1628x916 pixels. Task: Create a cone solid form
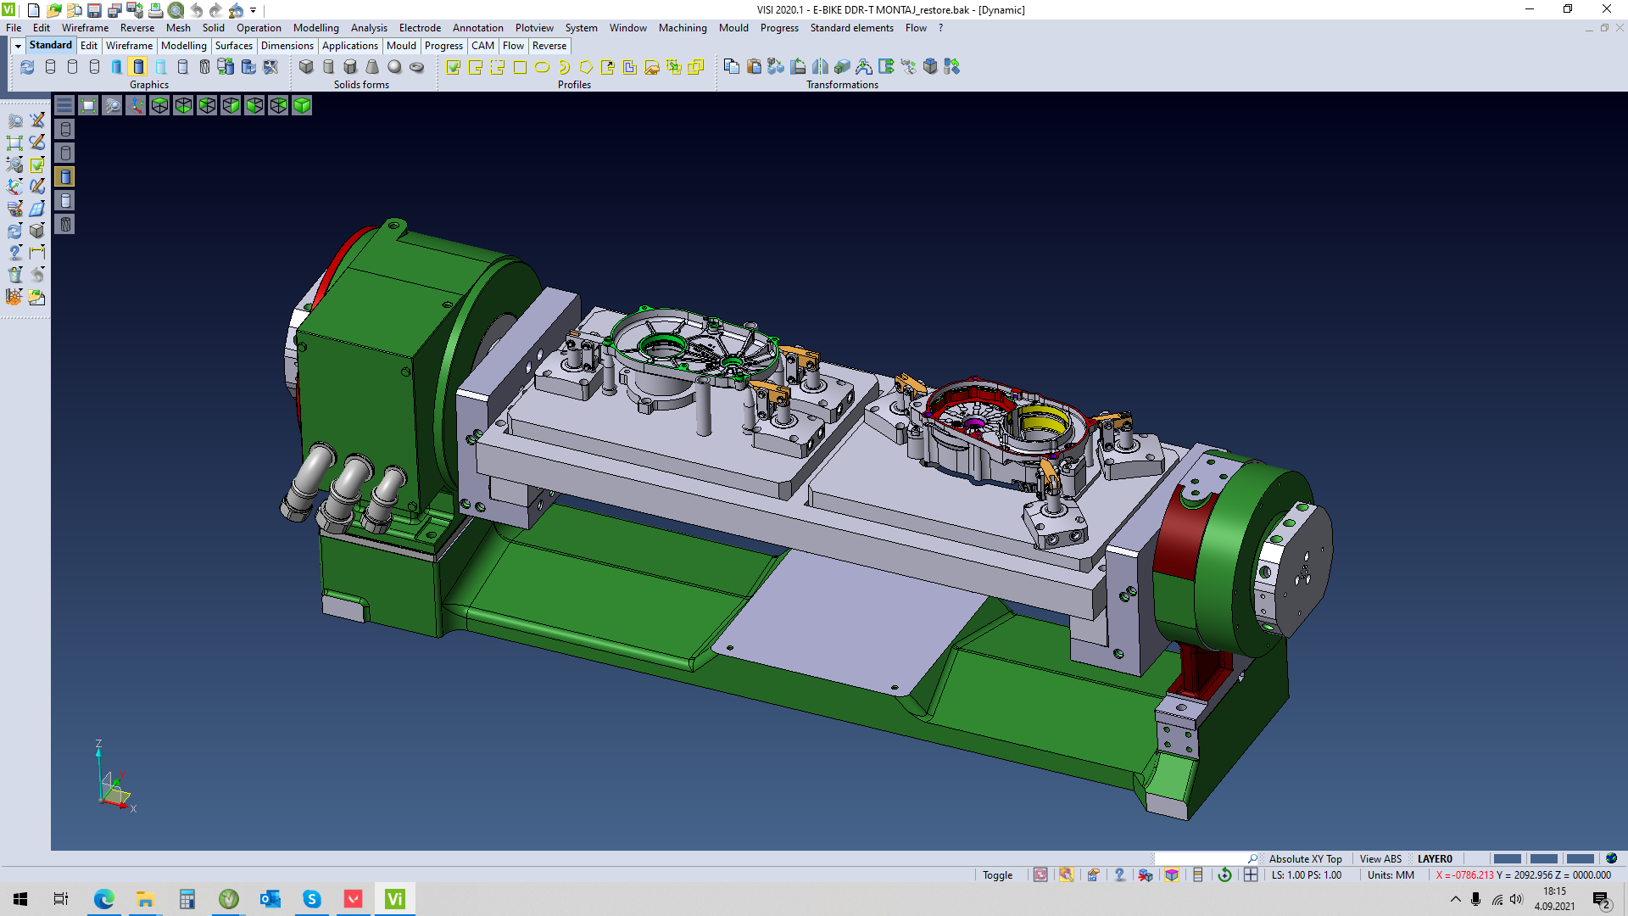(372, 67)
